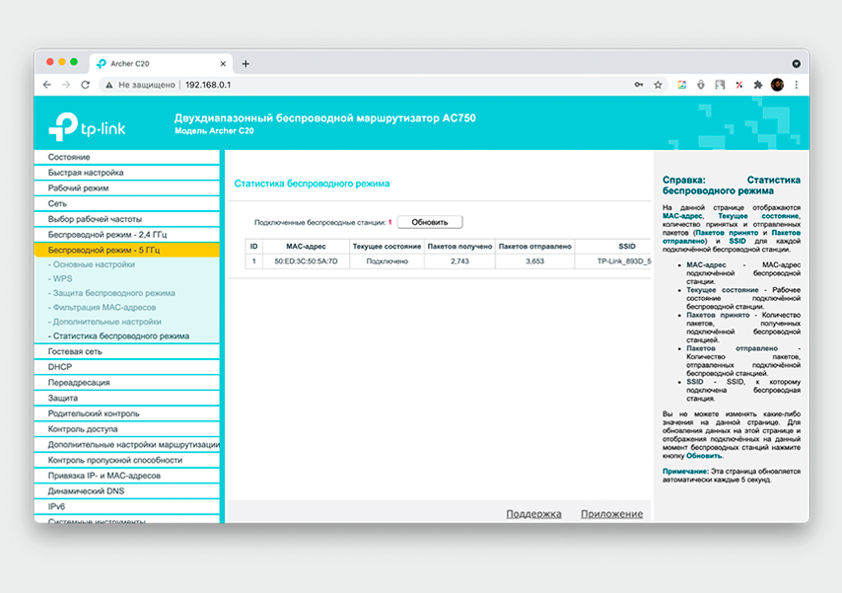Click the MAC-адрес column header
Viewport: 842px width, 593px height.
click(306, 247)
